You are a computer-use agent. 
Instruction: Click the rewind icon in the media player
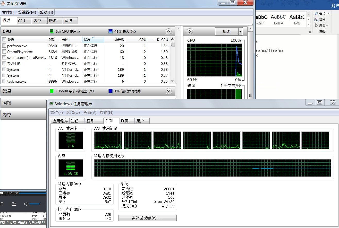click(2, 193)
